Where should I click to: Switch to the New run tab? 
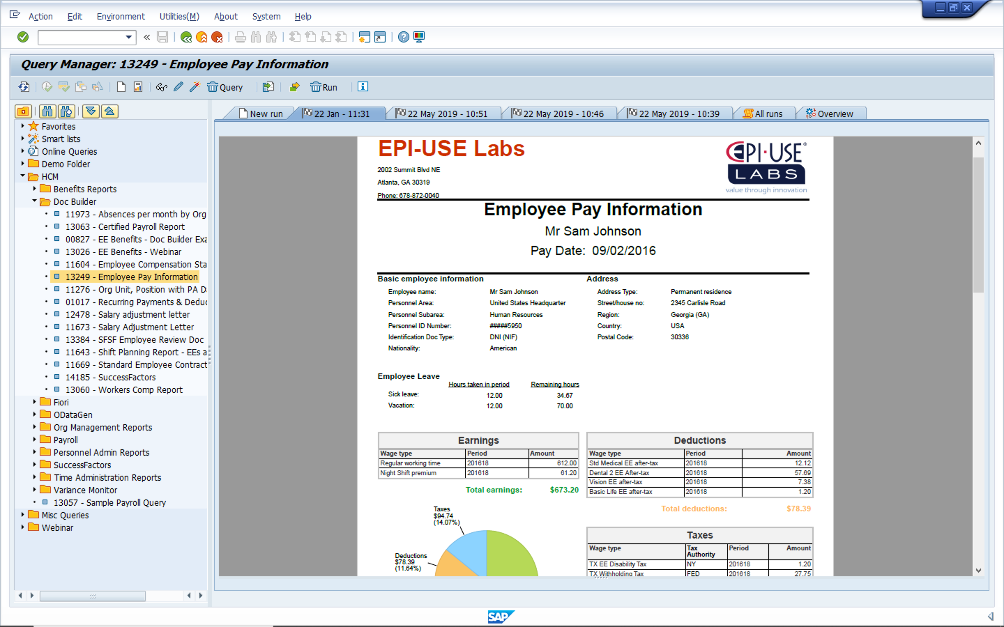point(261,114)
